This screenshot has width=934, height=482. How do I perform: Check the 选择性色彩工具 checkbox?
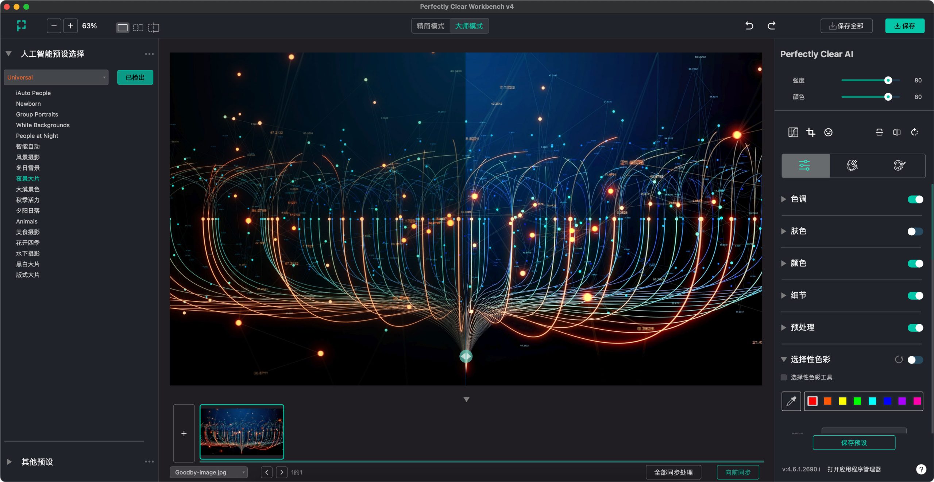[x=783, y=377]
